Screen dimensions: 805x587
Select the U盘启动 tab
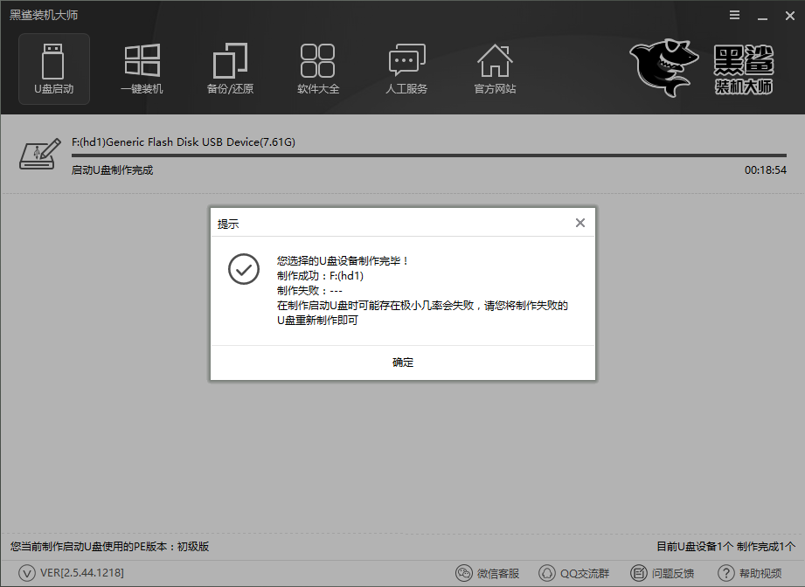pyautogui.click(x=53, y=68)
